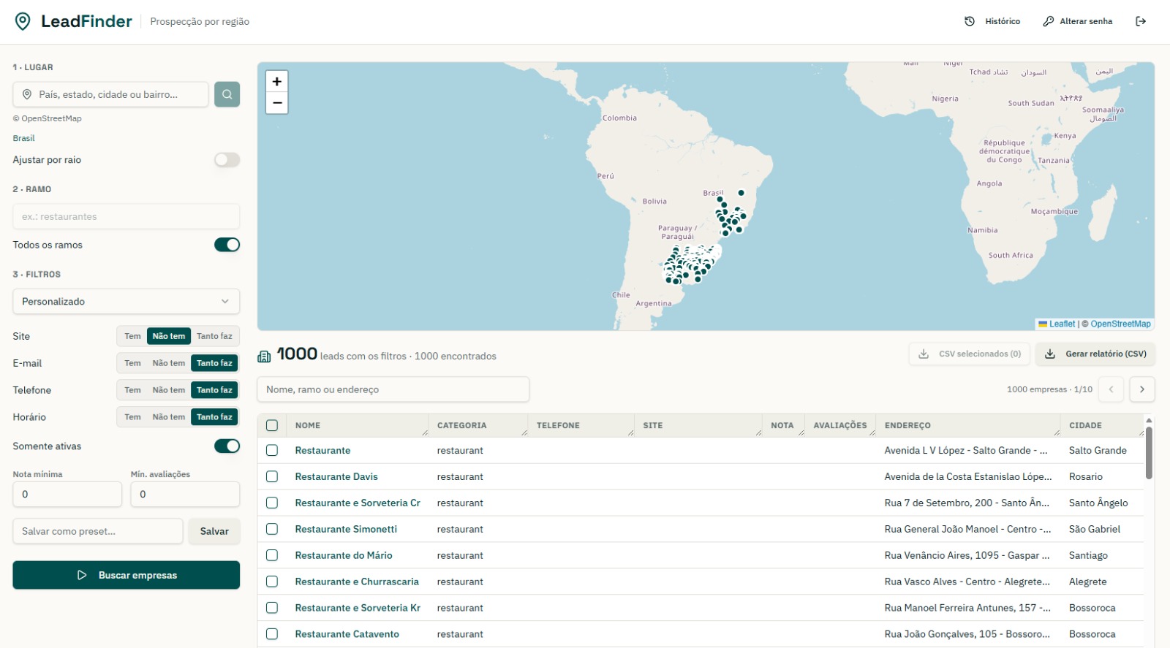
Task: Go to next results page
Action: coord(1142,389)
